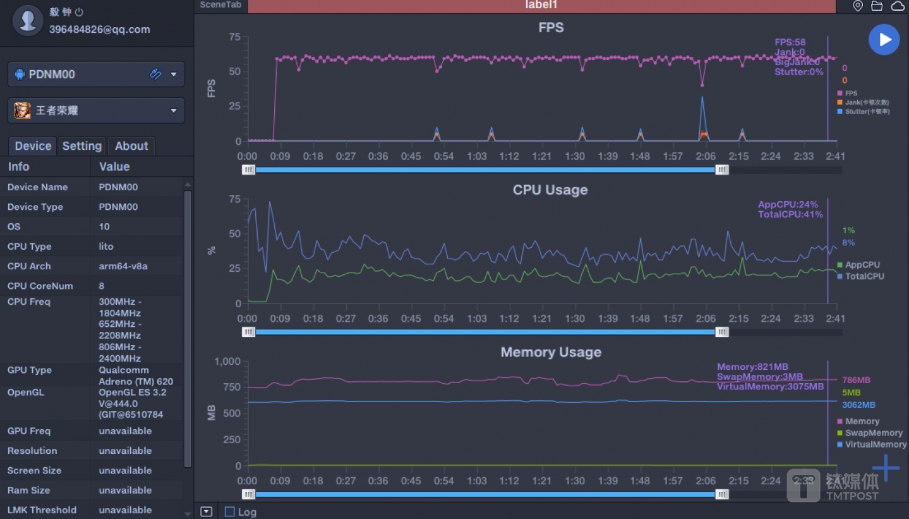The height and width of the screenshot is (519, 909).
Task: Click the 王者荣耀 game app icon
Action: click(x=22, y=111)
